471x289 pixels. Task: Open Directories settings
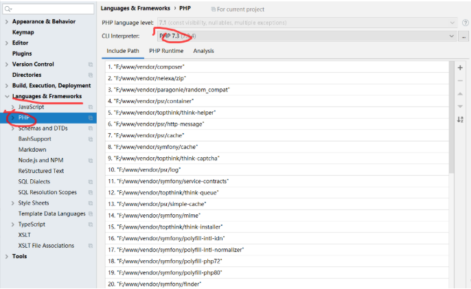pyautogui.click(x=27, y=75)
